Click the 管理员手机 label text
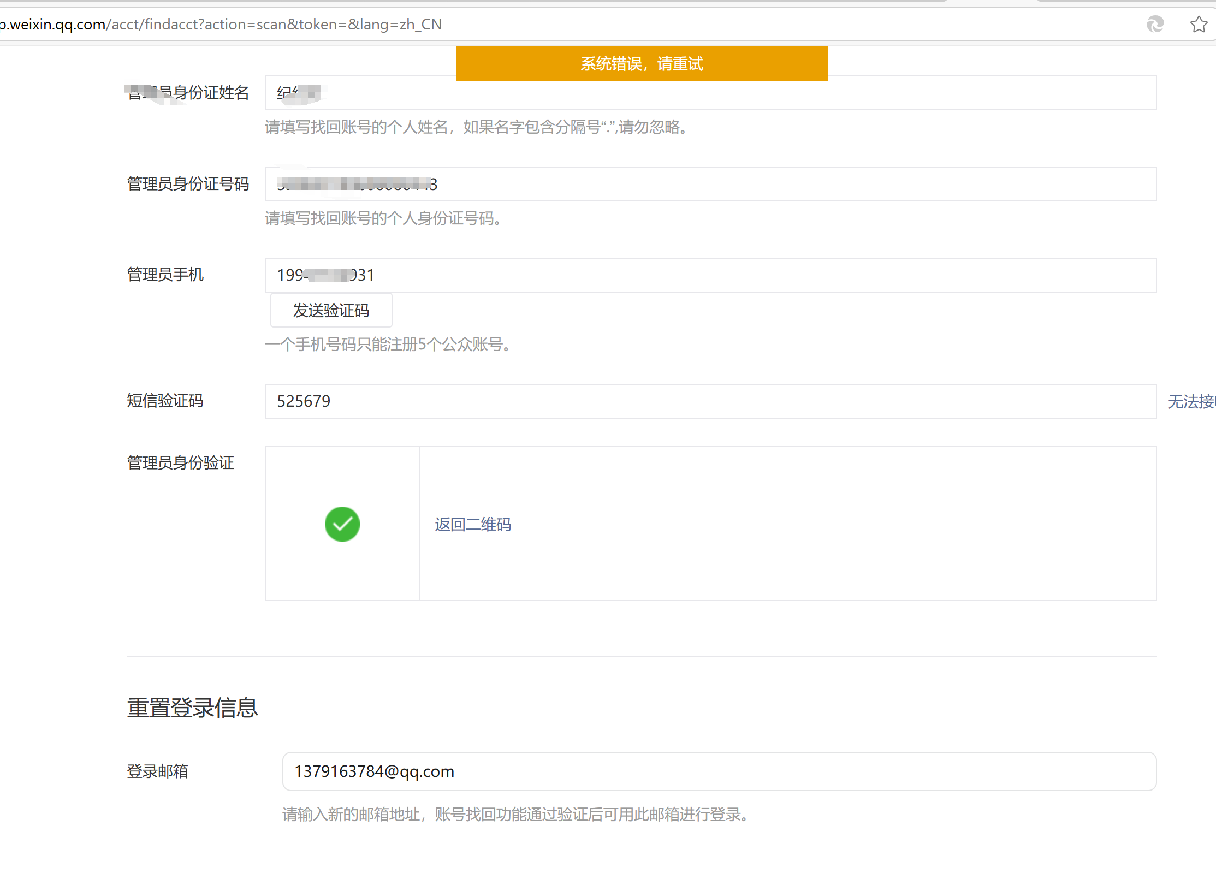The height and width of the screenshot is (873, 1216). coord(165,274)
